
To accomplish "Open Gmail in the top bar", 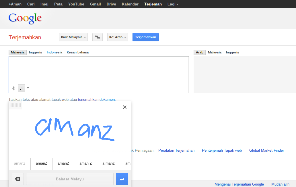I will [x=95, y=4].
